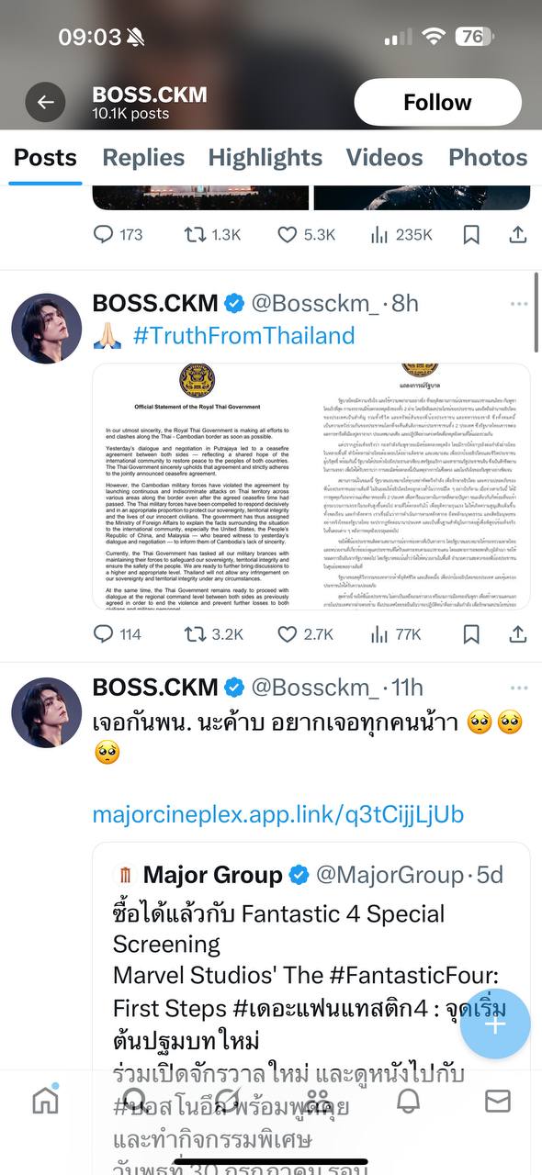Open more options for the 11h post
Image resolution: width=542 pixels, height=1175 pixels.
[519, 687]
